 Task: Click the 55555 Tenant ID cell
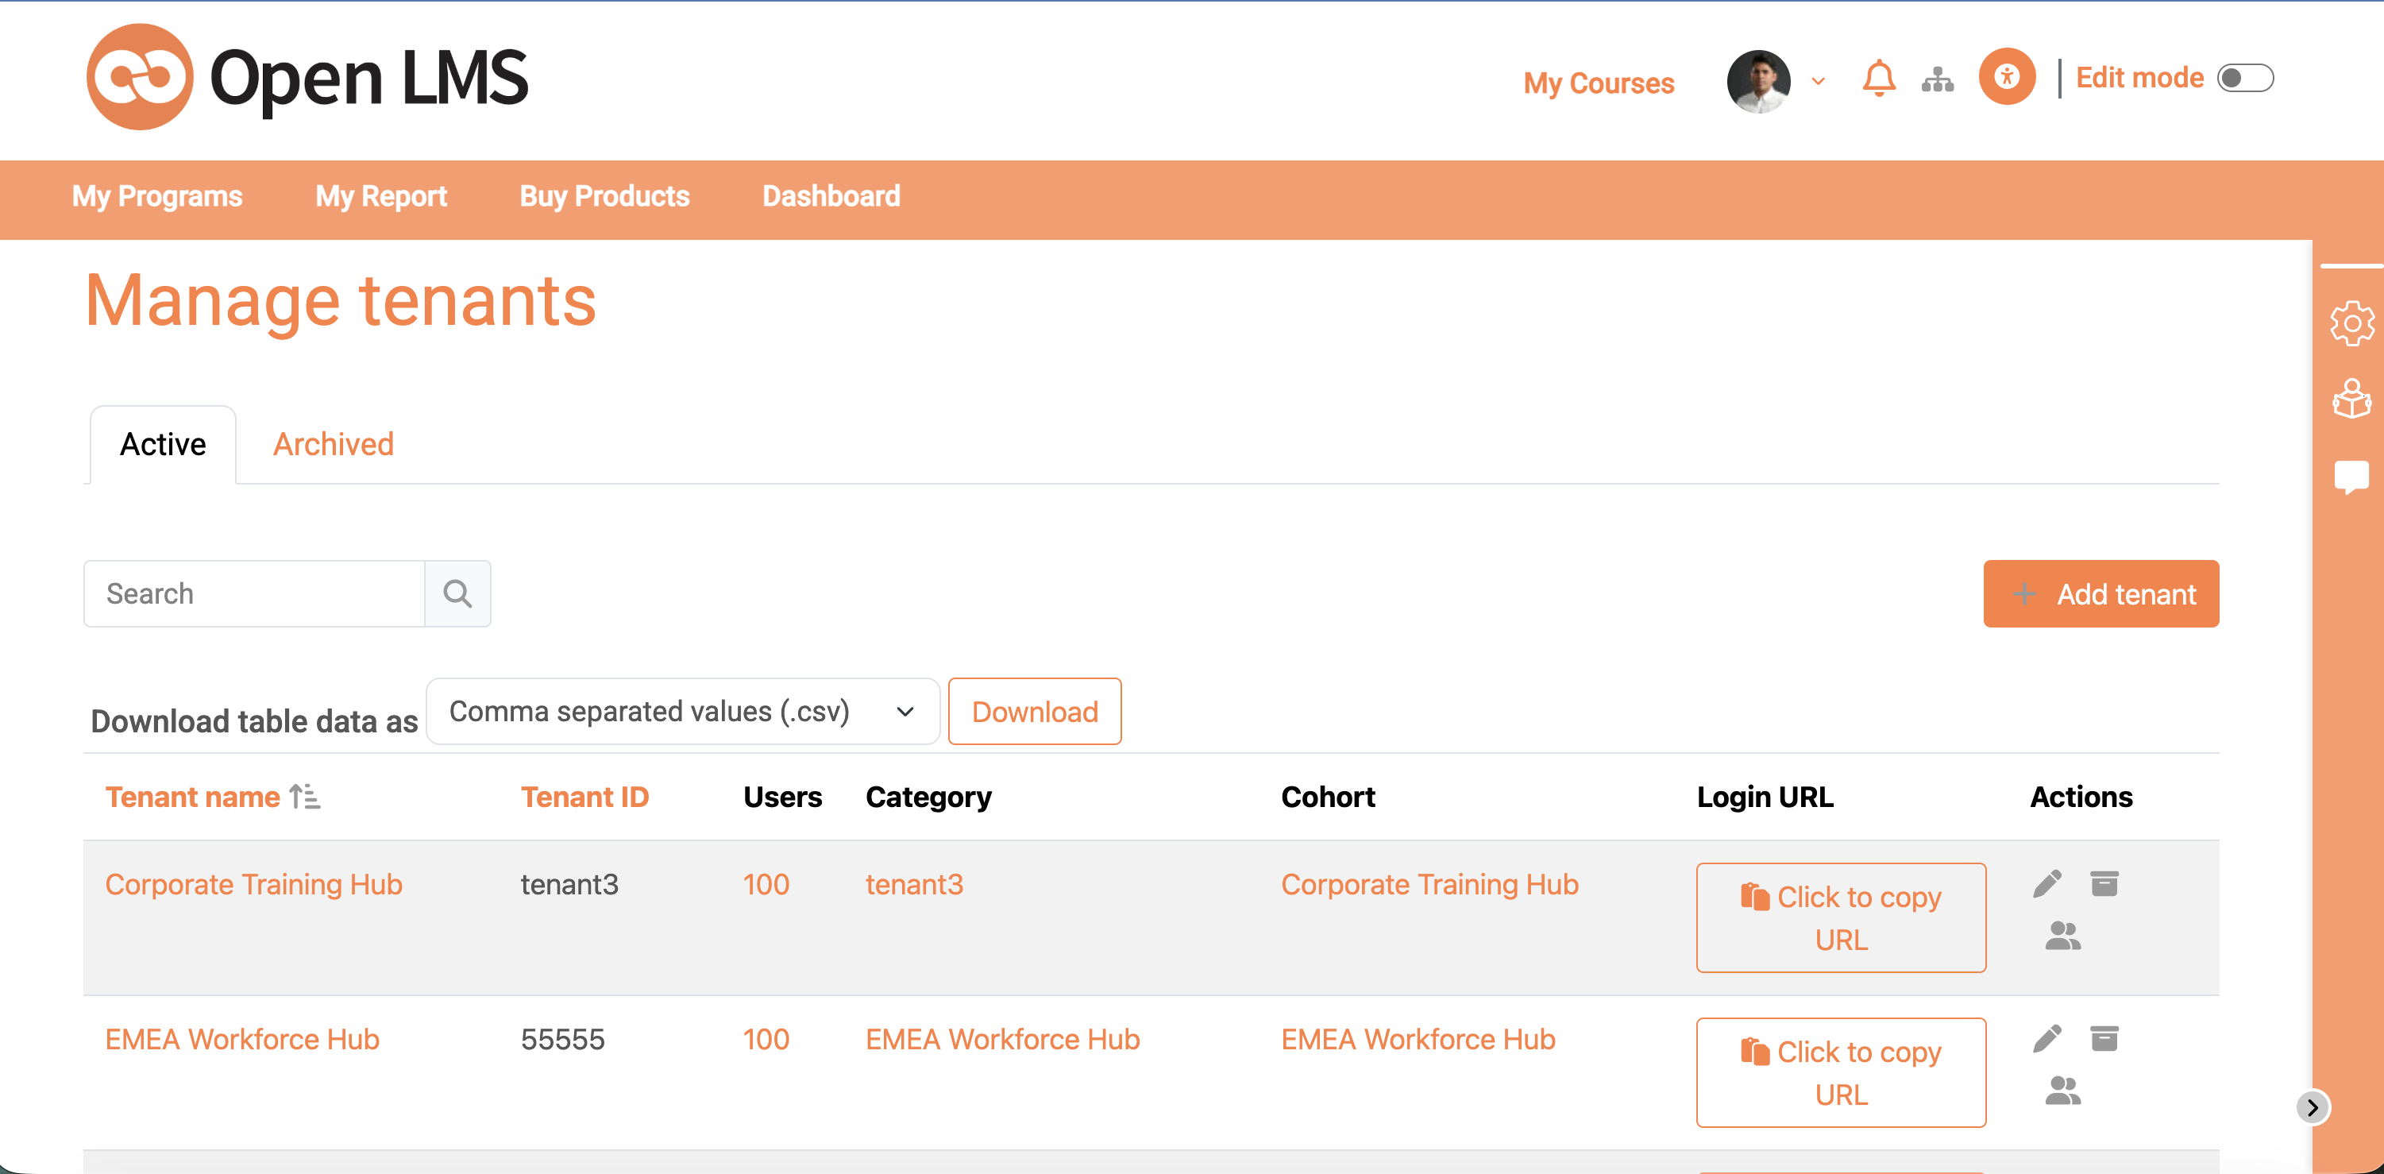tap(563, 1039)
